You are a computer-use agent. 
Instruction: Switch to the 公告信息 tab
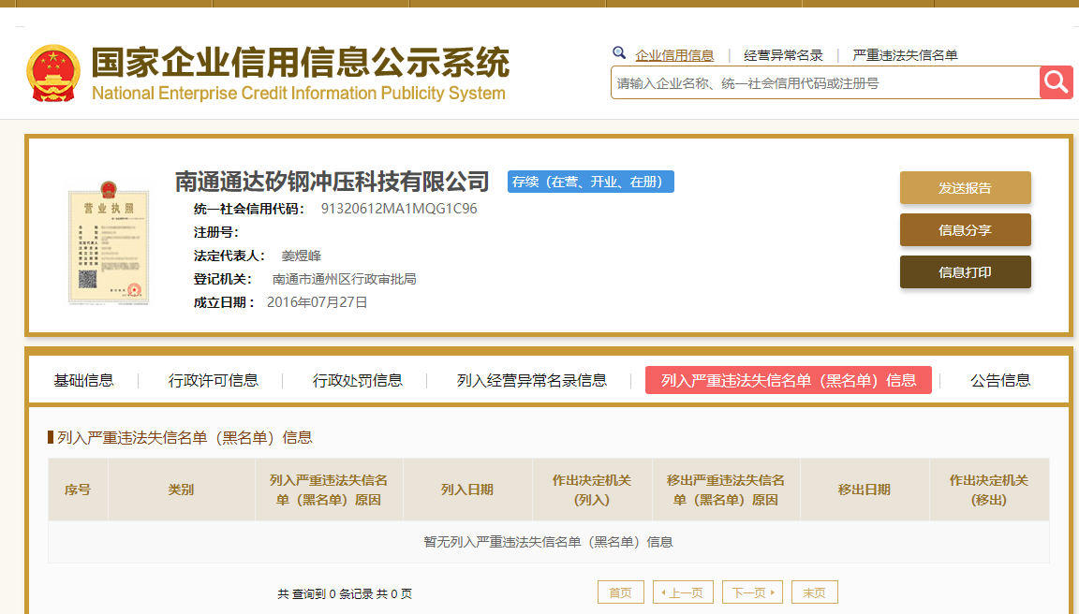click(1000, 380)
